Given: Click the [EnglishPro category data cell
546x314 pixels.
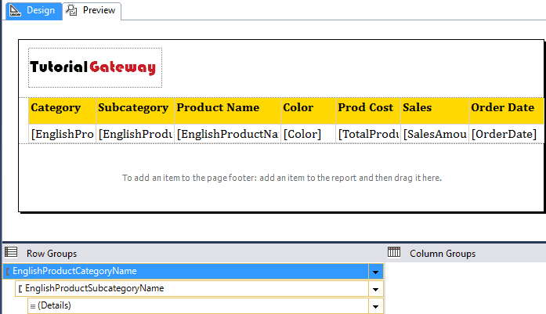Looking at the screenshot, I should pyautogui.click(x=62, y=134).
